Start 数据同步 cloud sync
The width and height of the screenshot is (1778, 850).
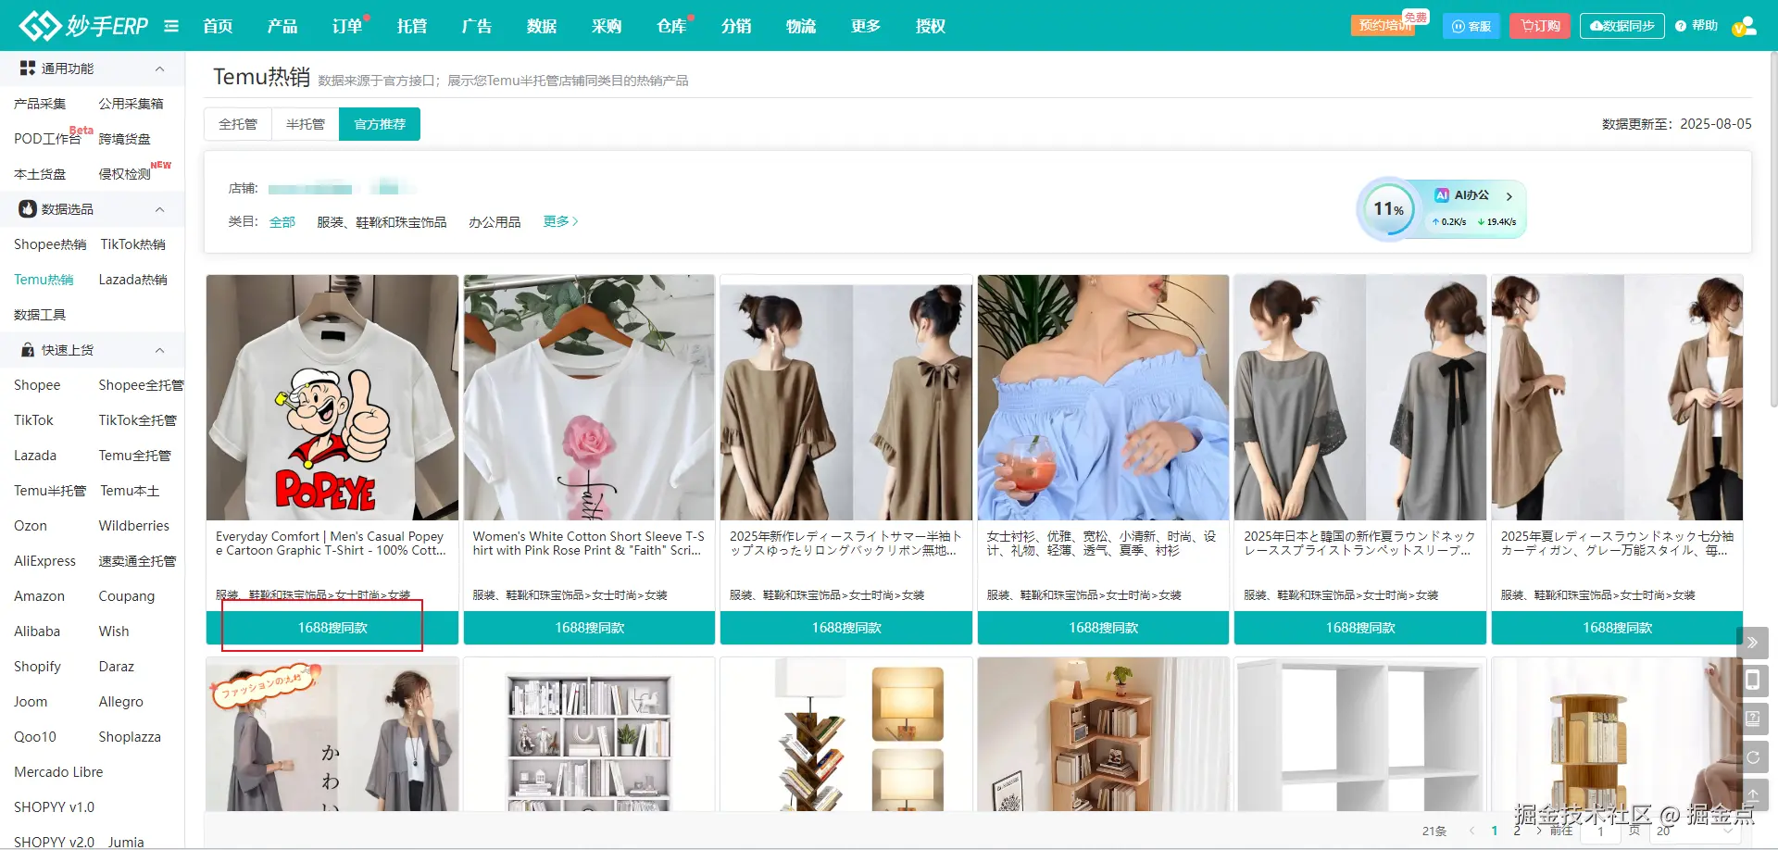(x=1622, y=26)
